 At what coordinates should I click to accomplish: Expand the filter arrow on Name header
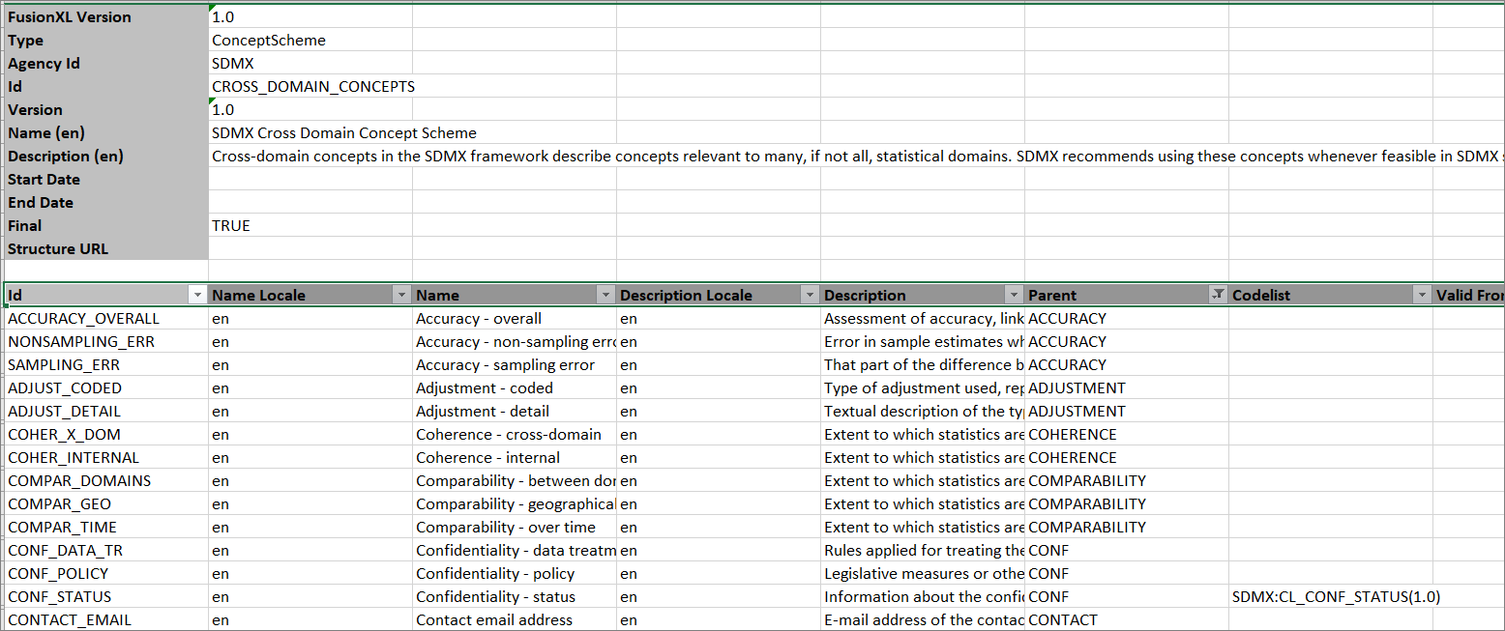(x=605, y=296)
